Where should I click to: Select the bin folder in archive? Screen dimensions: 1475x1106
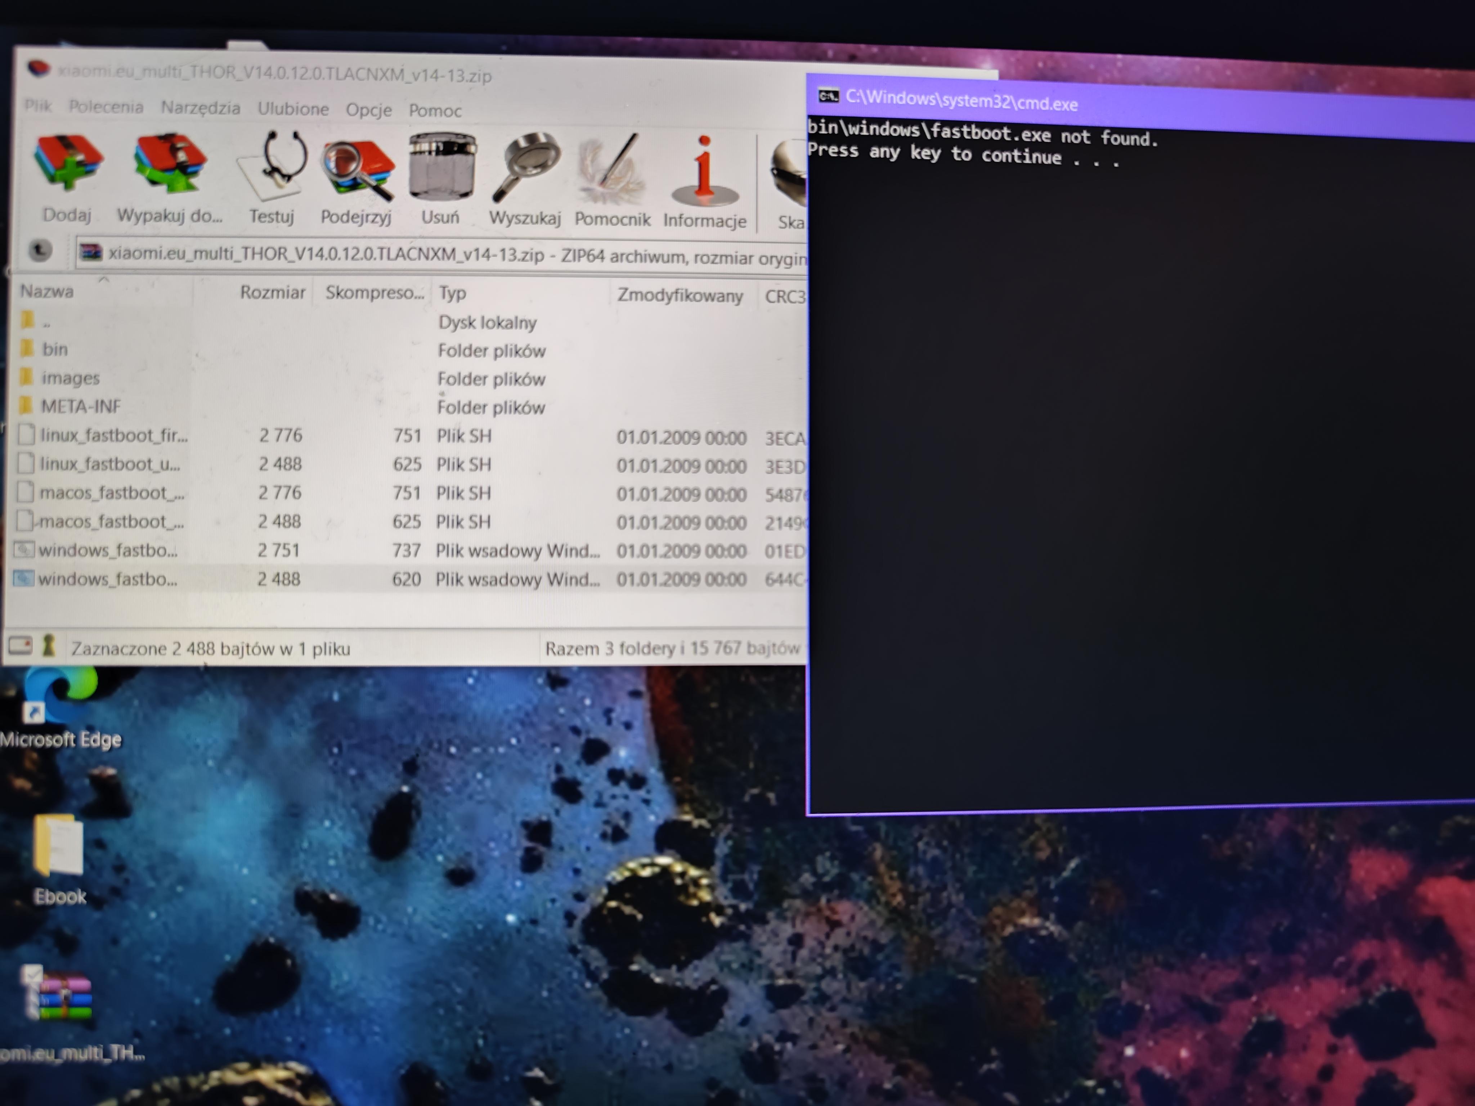pyautogui.click(x=55, y=349)
